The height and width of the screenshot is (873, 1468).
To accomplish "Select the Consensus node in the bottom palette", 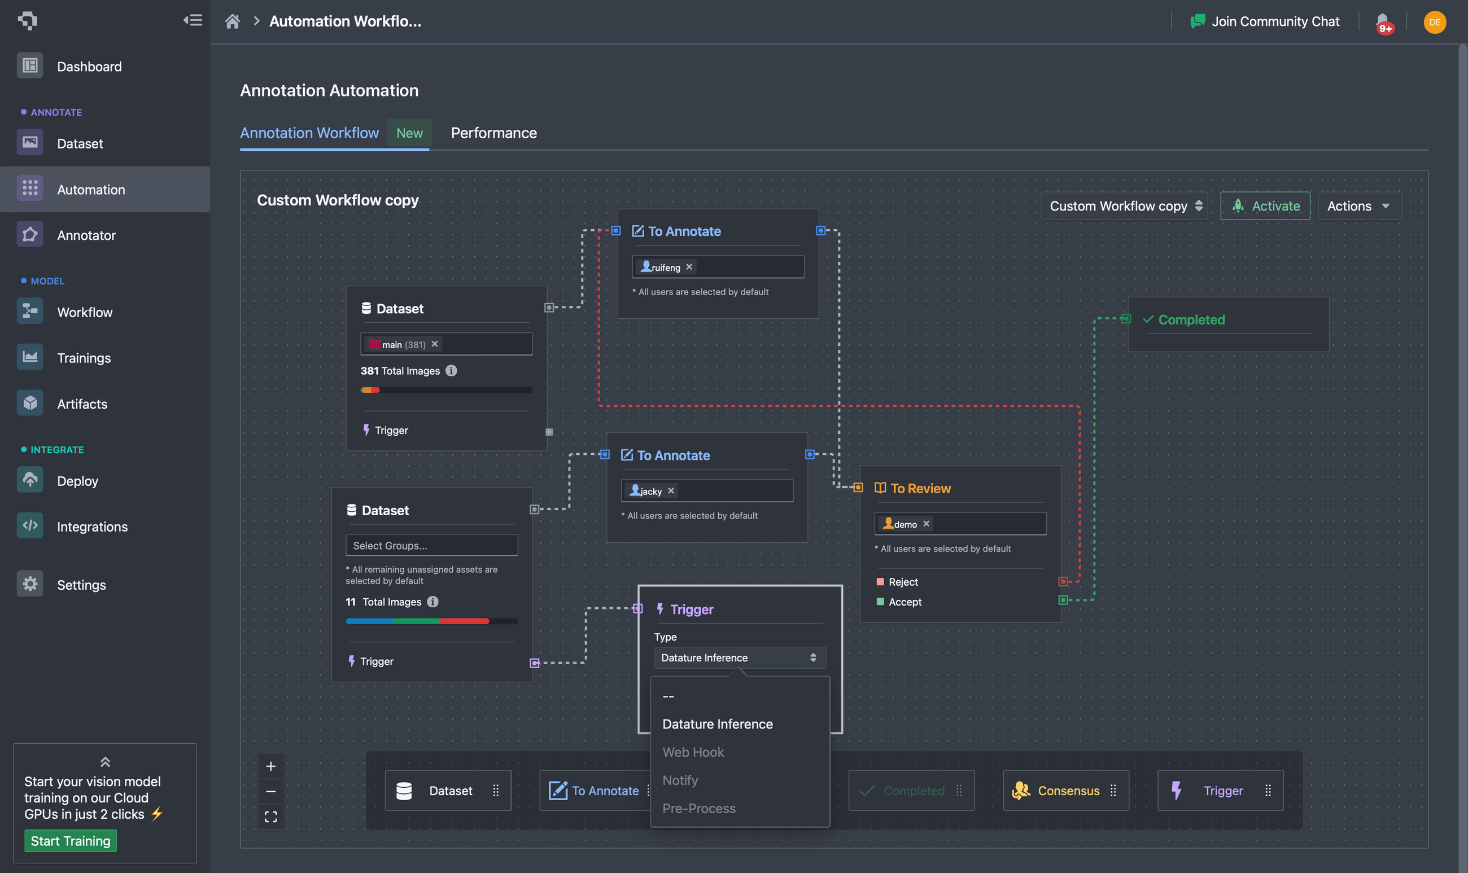I will (1065, 791).
